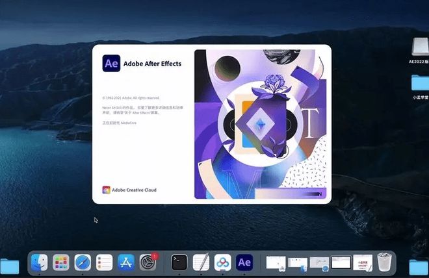Click the MediaCore initializing status text
429x278 pixels.
click(120, 123)
